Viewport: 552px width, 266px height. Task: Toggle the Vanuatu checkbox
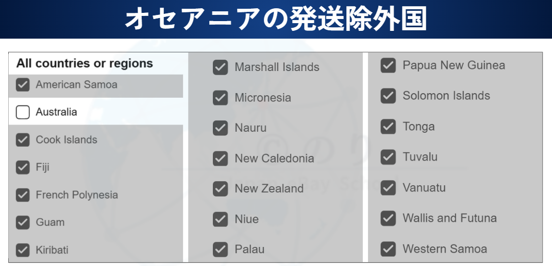coord(388,188)
